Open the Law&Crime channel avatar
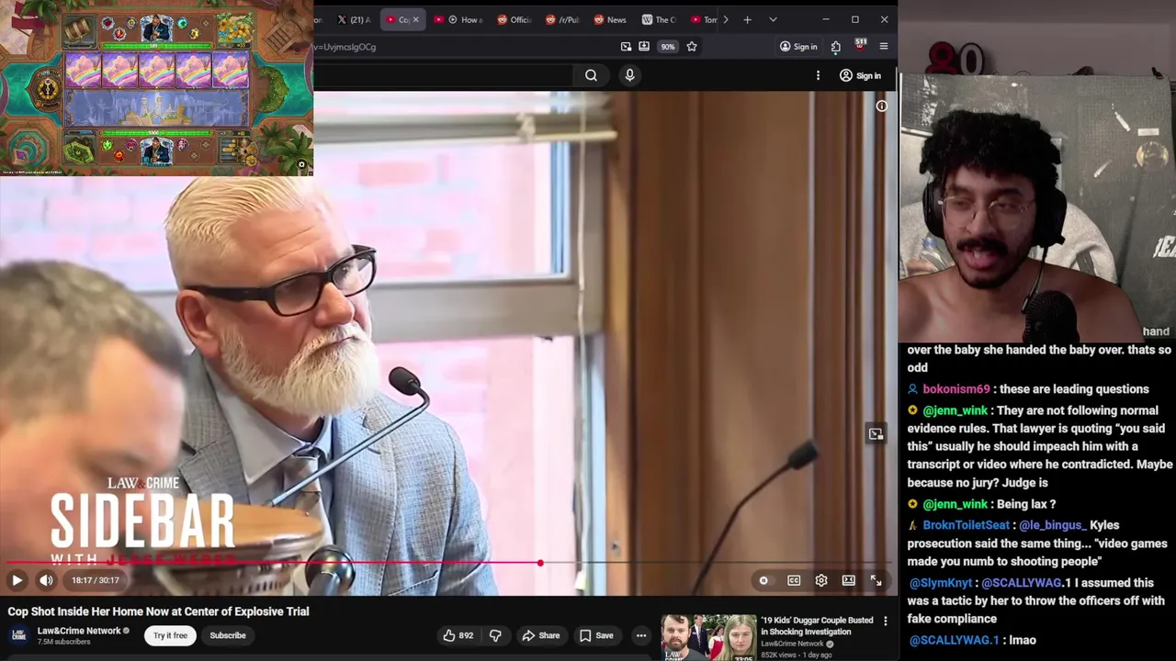This screenshot has width=1176, height=661. click(x=18, y=635)
